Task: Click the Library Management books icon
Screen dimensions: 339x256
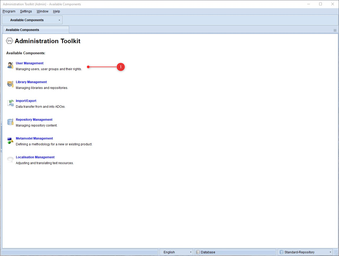Action: (10, 84)
